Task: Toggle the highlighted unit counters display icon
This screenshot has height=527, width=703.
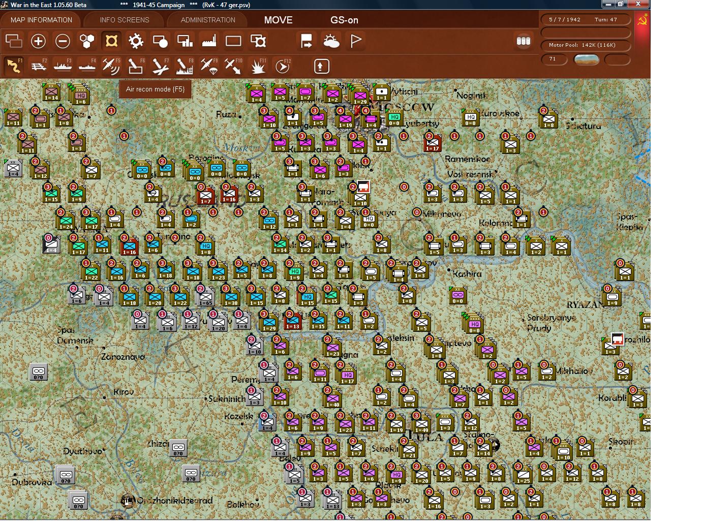Action: tap(111, 41)
